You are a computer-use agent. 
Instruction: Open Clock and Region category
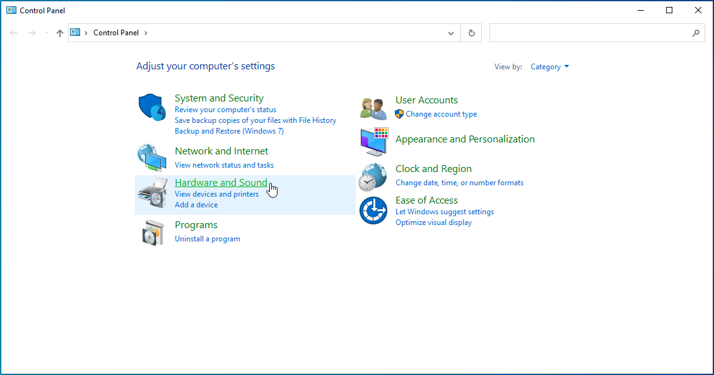click(x=433, y=169)
